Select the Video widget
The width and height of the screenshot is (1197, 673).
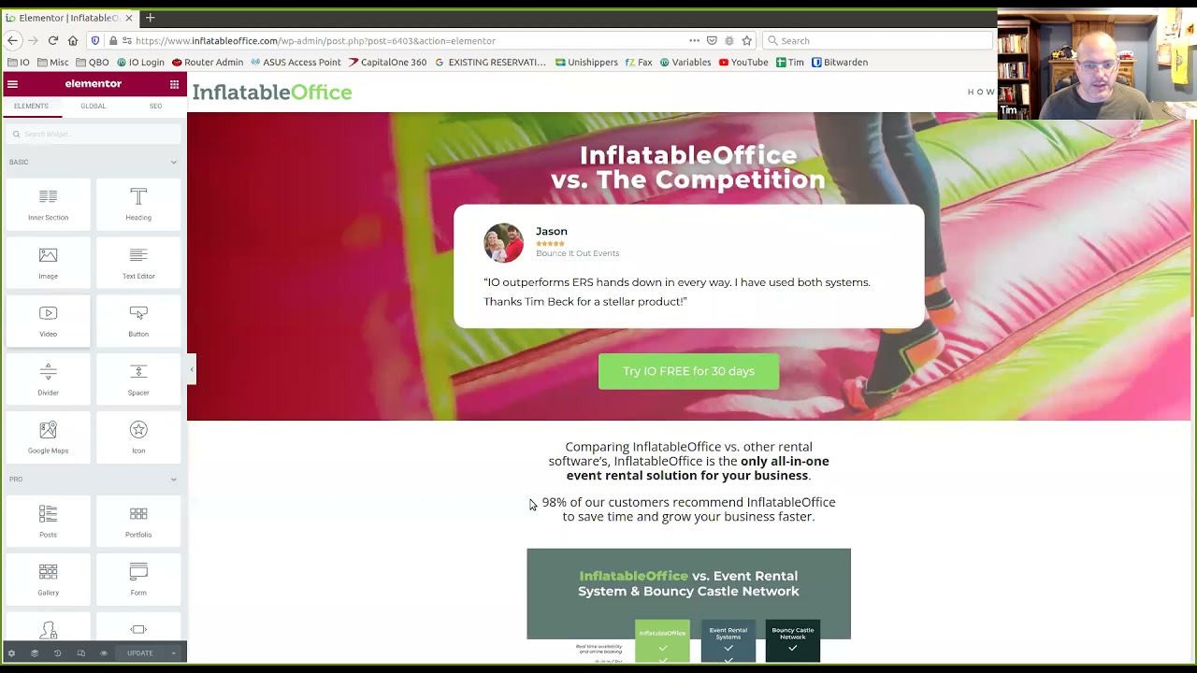click(48, 321)
